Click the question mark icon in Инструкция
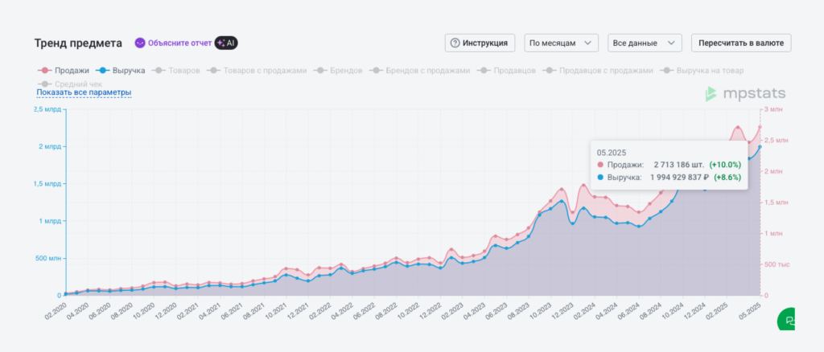This screenshot has height=352, width=824. coord(455,43)
